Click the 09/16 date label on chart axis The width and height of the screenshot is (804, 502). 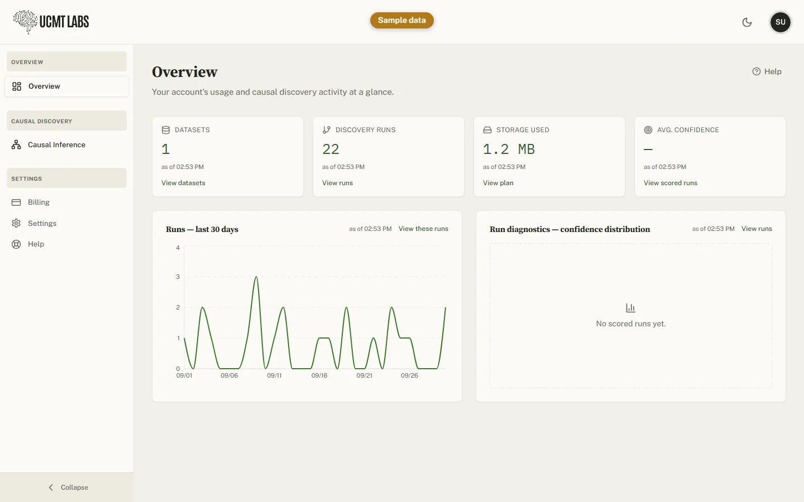click(x=319, y=375)
